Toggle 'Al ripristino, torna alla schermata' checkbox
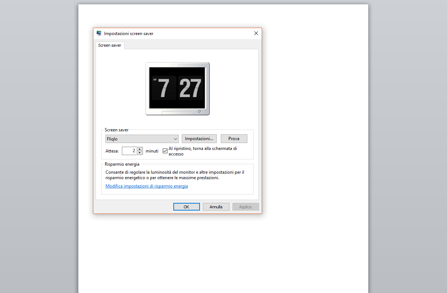The image size is (447, 293). (165, 151)
